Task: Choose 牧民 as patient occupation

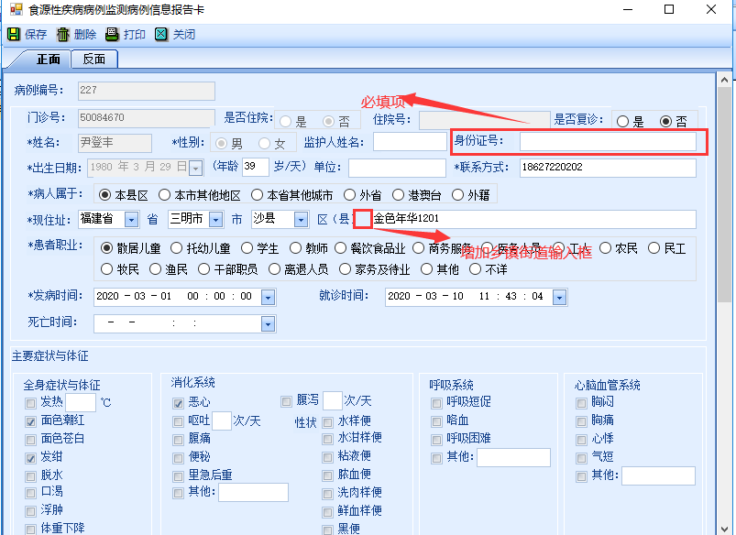Action: [x=107, y=269]
